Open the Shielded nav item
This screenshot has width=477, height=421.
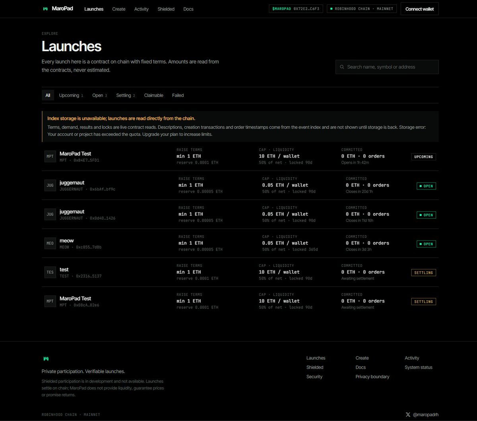pyautogui.click(x=166, y=9)
